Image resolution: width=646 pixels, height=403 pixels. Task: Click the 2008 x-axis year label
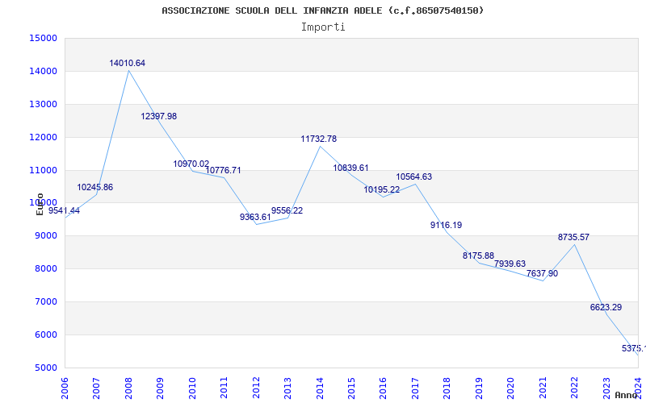click(128, 388)
